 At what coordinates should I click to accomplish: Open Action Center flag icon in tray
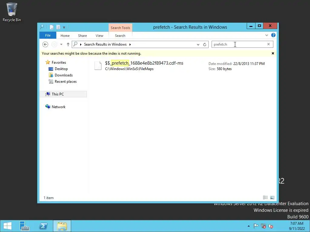point(256,226)
